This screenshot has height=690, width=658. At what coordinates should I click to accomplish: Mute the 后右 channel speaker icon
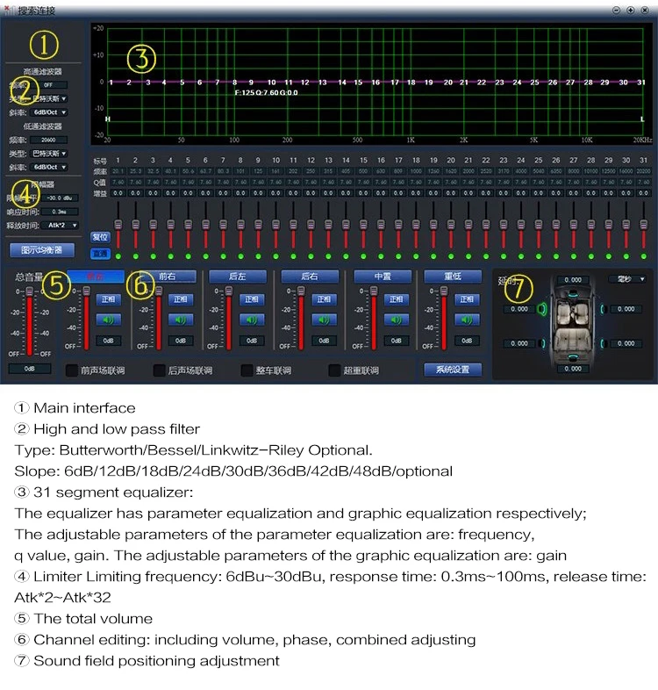[x=324, y=320]
